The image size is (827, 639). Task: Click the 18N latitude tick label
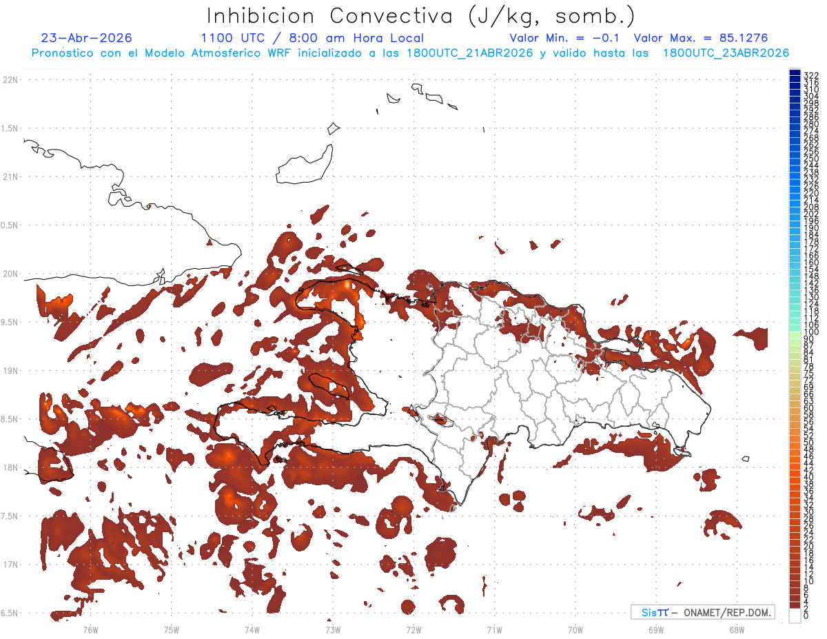pyautogui.click(x=10, y=468)
